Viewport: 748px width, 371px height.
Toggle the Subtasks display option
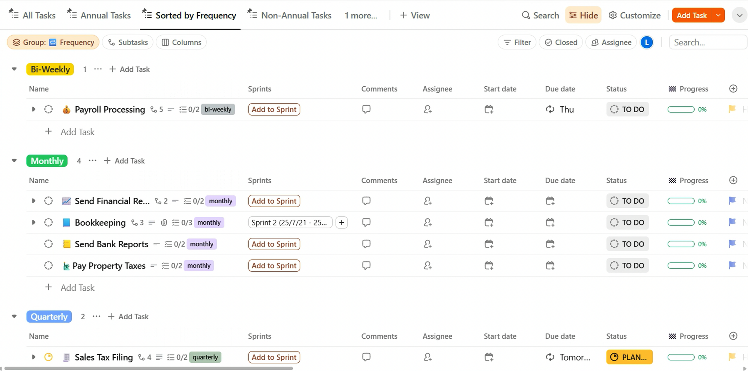click(128, 42)
